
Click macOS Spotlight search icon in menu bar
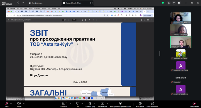pyautogui.click(x=138, y=9)
